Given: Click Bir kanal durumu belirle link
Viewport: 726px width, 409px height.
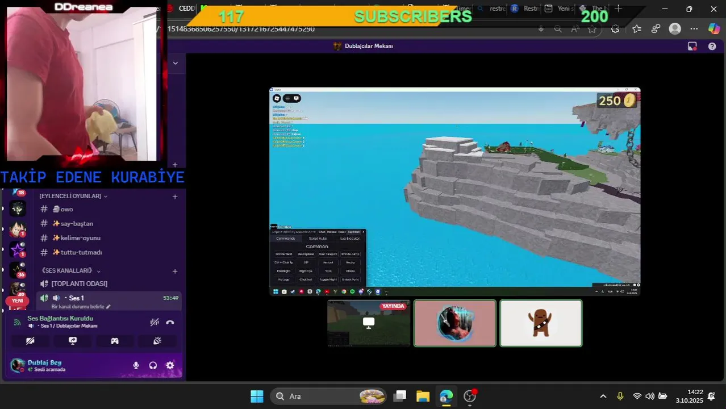Looking at the screenshot, I should coord(81,307).
